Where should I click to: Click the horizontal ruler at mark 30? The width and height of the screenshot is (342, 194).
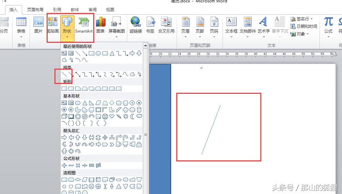208,54
